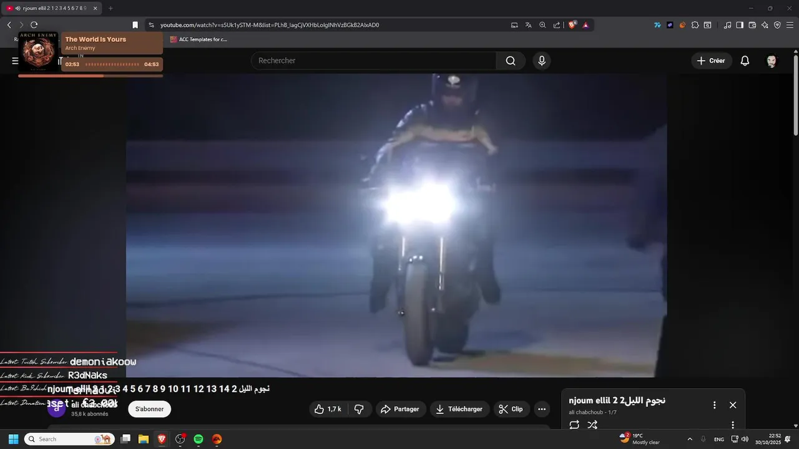Open Brave browser from taskbar
The height and width of the screenshot is (449, 799).
coord(162,439)
